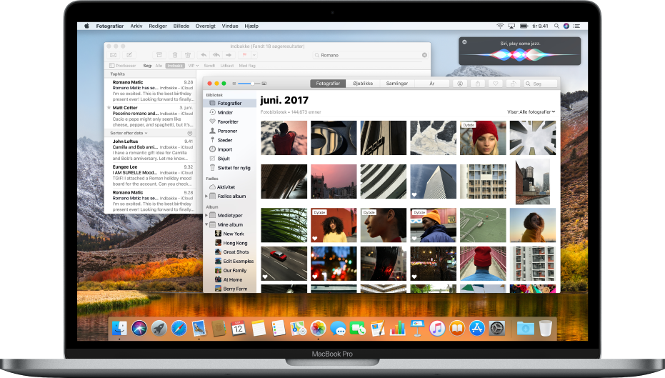Click the archive button in Mail toolbar
Viewport: 665px width, 378px height.
tap(159, 55)
